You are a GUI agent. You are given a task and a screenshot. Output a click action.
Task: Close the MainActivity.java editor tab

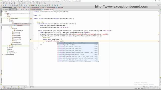[52, 9]
